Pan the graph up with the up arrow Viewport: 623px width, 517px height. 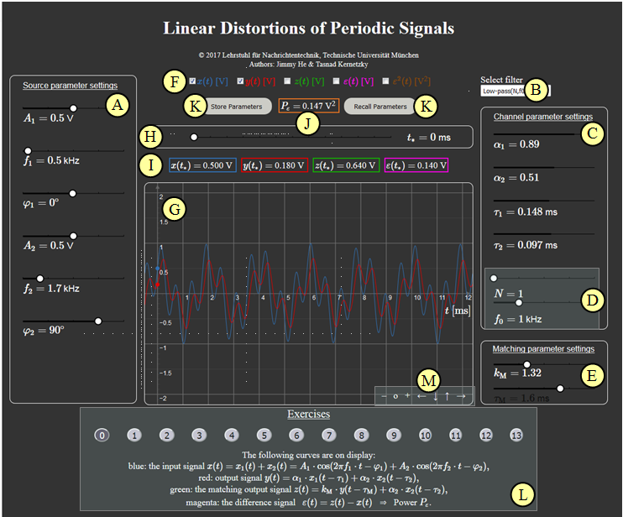point(447,395)
